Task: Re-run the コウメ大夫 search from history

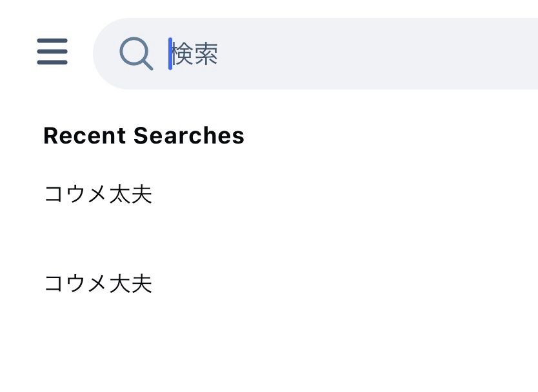Action: coord(98,283)
